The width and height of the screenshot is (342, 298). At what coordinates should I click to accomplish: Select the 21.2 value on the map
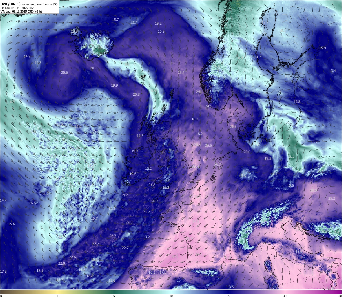[146, 212]
